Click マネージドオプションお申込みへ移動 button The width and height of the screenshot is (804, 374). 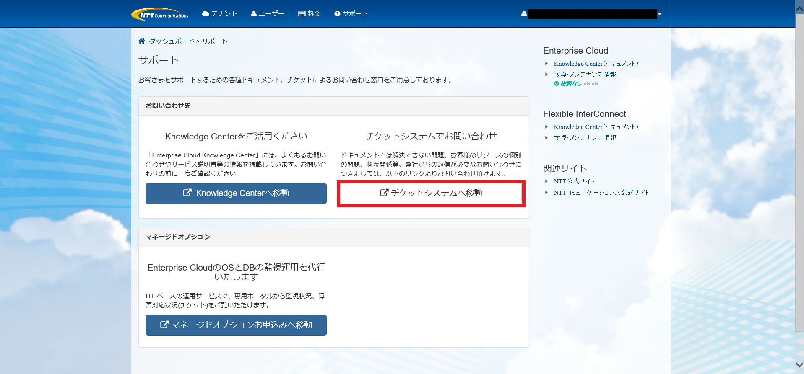pyautogui.click(x=236, y=325)
